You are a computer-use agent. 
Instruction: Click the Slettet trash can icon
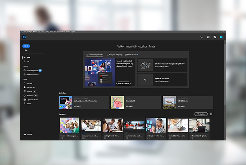tap(25, 104)
